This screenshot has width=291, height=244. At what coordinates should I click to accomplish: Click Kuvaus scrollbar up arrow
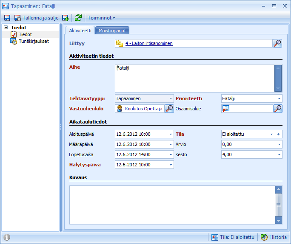(278, 189)
